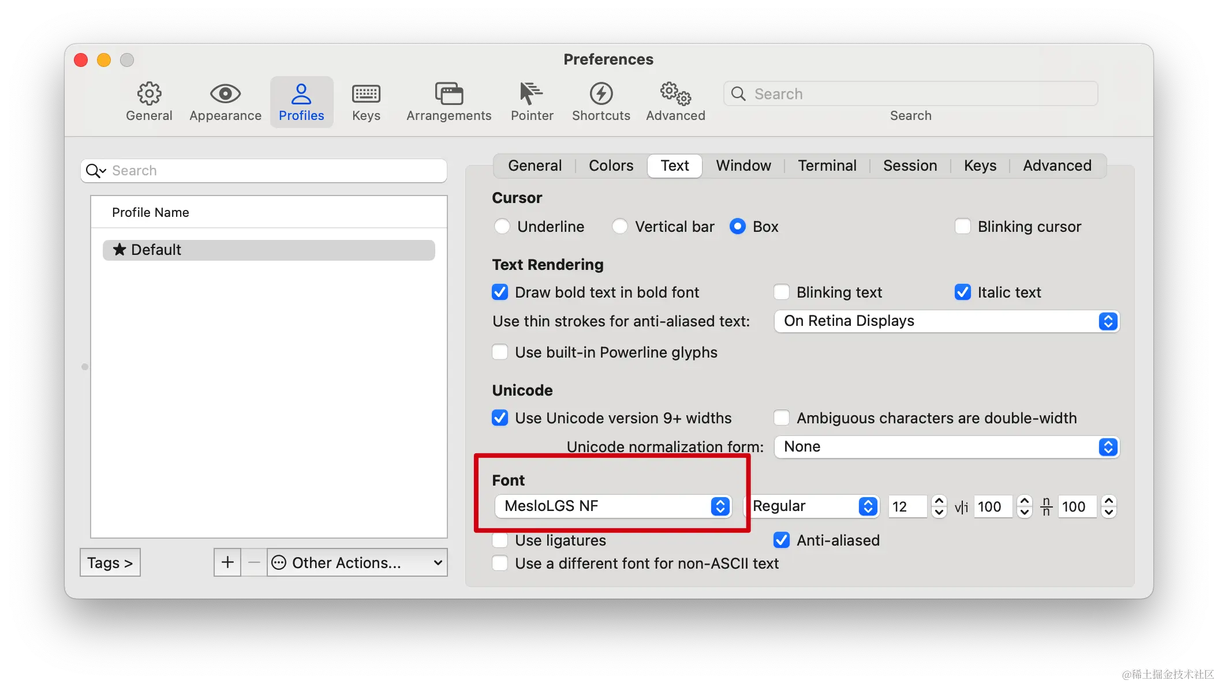This screenshot has height=684, width=1218.
Task: Expand Other Actions menu
Action: click(x=357, y=562)
